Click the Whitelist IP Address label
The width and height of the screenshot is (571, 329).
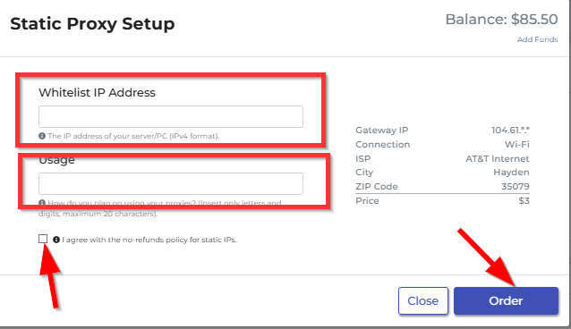[97, 92]
